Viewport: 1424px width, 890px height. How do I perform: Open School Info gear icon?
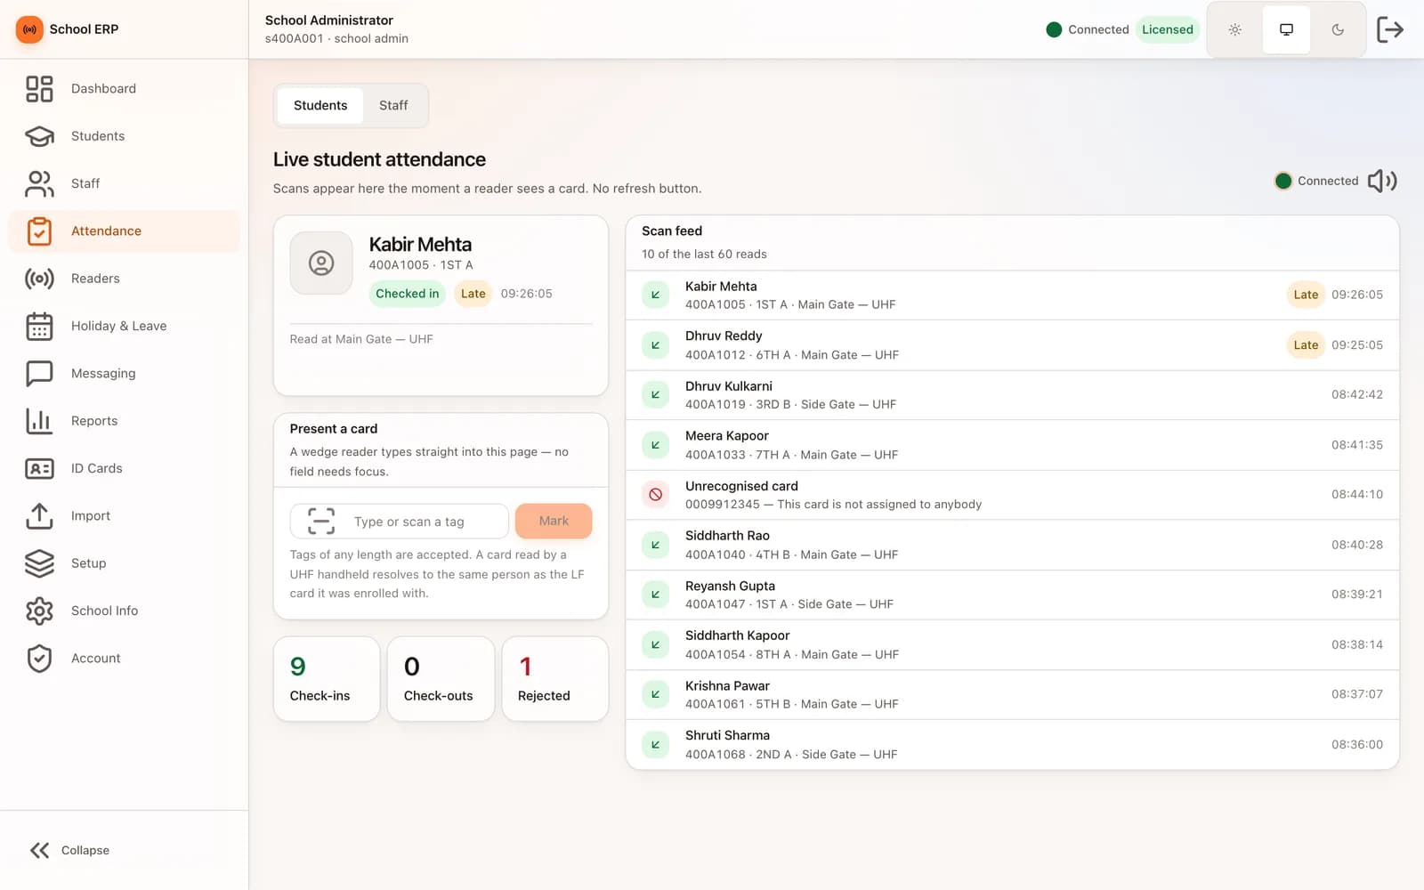tap(39, 611)
